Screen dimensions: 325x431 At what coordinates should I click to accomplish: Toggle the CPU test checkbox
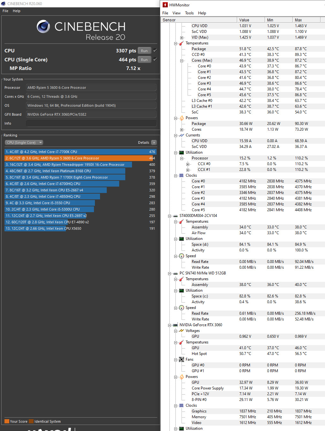tap(155, 50)
